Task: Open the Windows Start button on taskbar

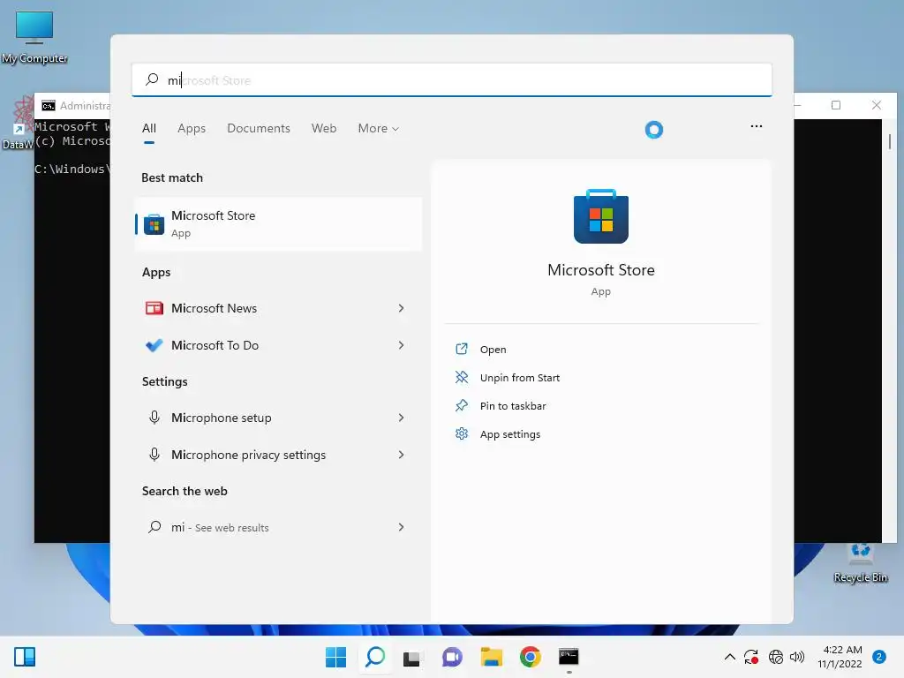Action: 335,657
